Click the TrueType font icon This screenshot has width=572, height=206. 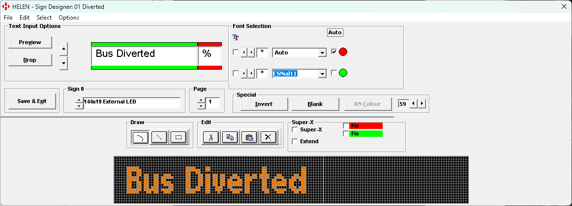click(236, 37)
